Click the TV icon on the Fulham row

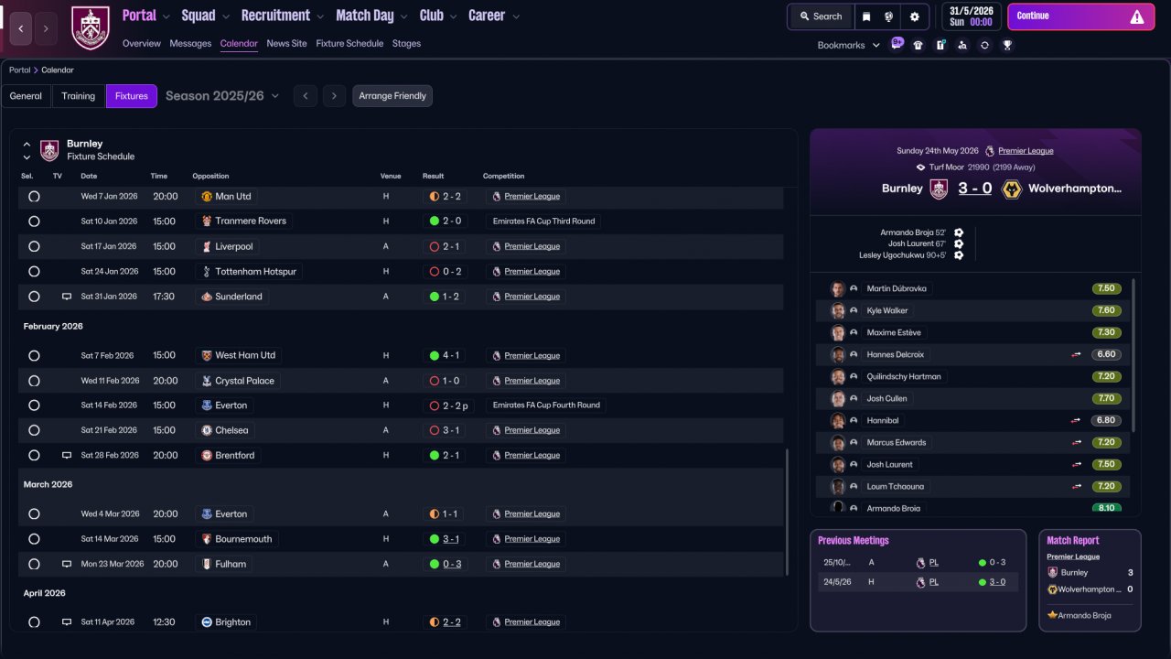click(x=67, y=564)
